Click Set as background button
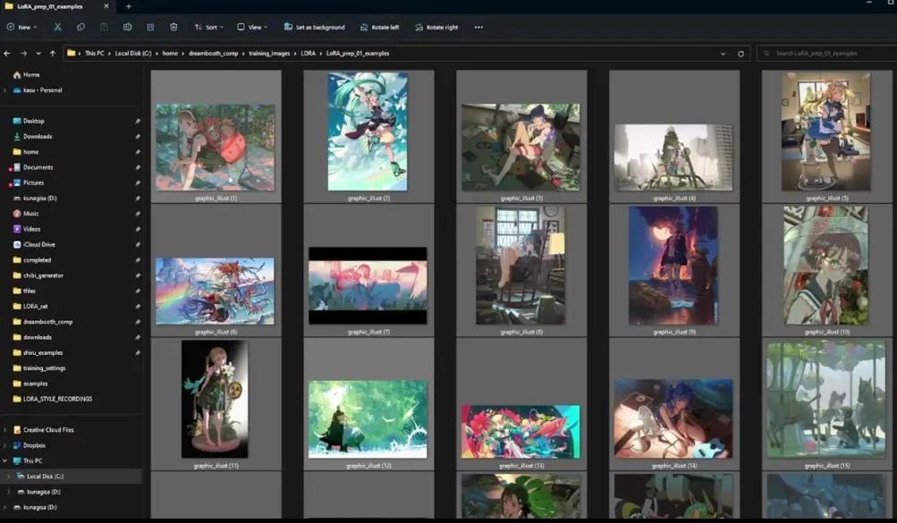This screenshot has width=897, height=523. (315, 27)
